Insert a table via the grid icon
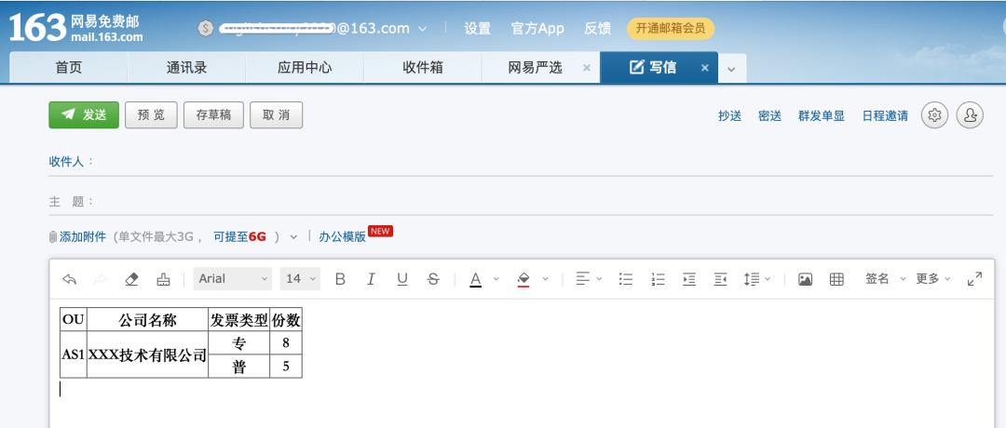 836,279
